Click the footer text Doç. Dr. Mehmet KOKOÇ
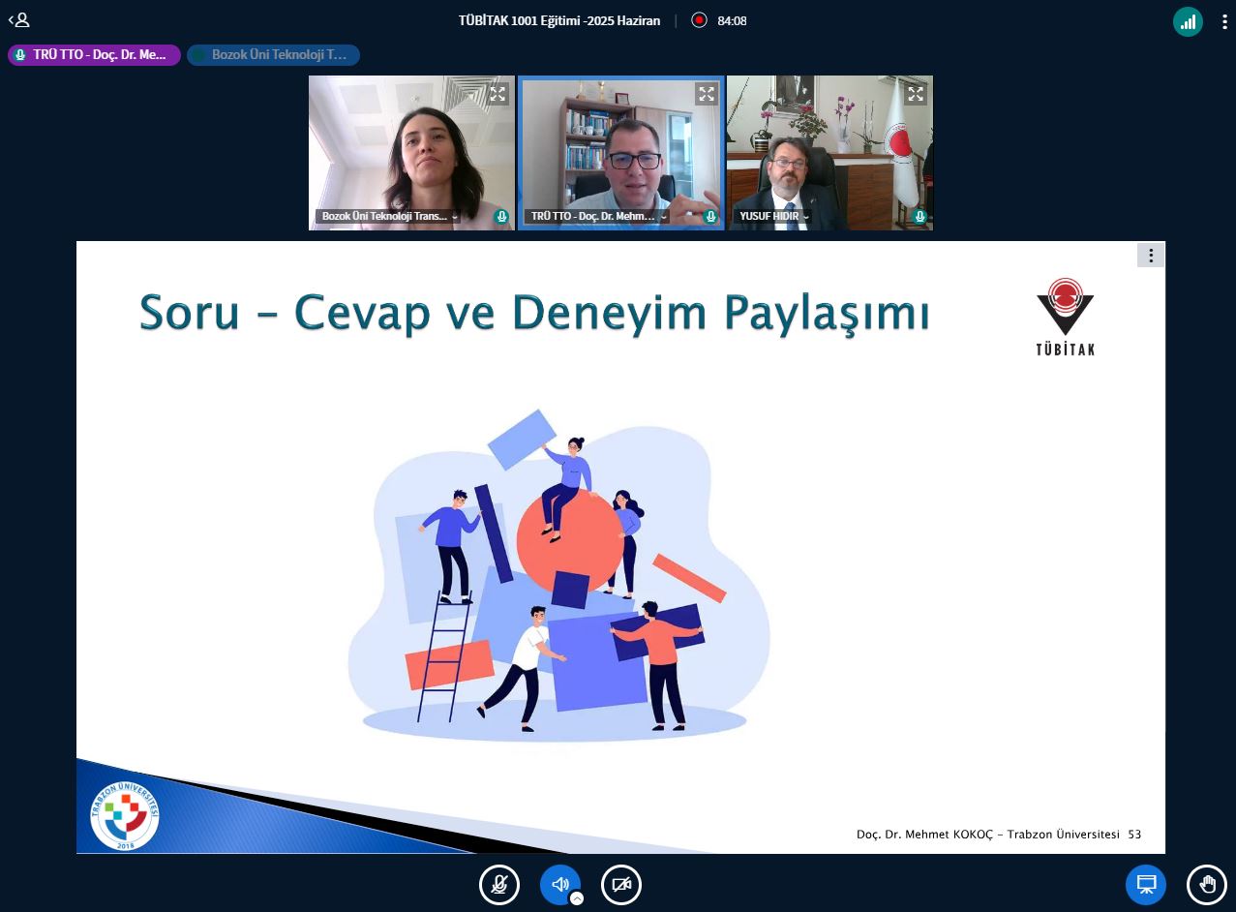This screenshot has width=1236, height=912. point(988,835)
